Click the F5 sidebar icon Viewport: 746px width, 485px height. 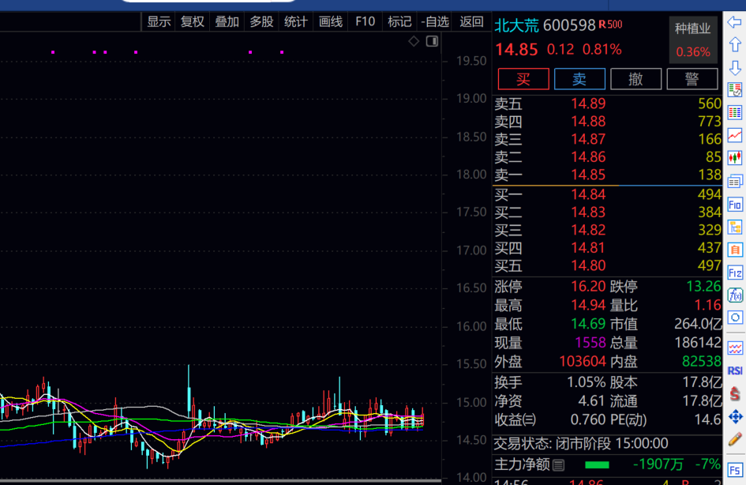click(735, 470)
